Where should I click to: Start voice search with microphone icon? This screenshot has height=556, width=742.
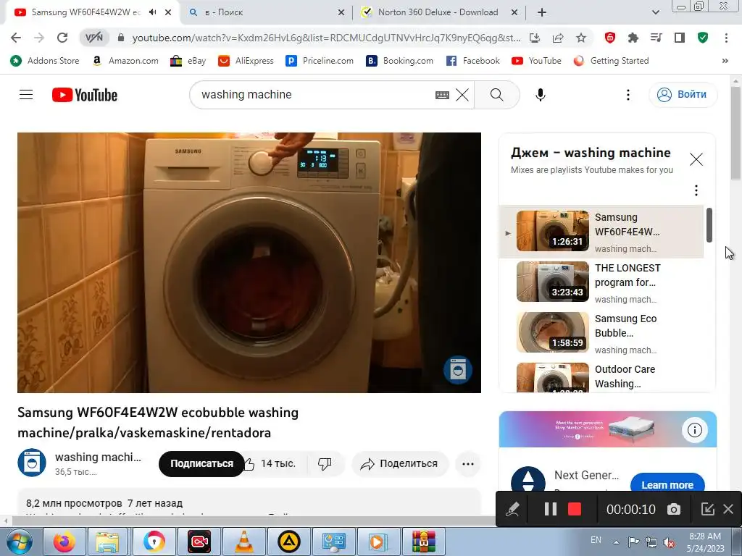(x=540, y=95)
